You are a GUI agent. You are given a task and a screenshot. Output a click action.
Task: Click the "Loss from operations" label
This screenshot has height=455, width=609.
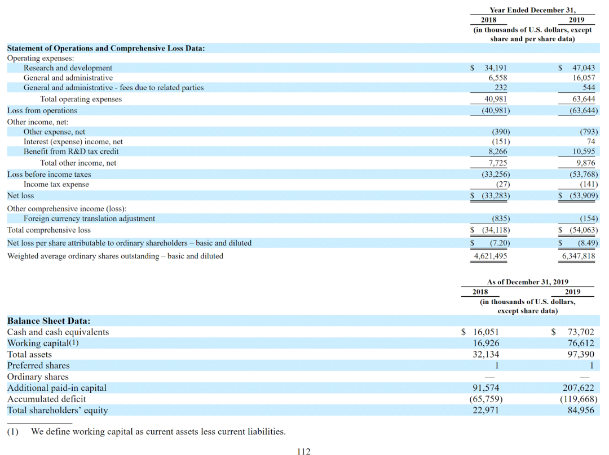tap(42, 110)
